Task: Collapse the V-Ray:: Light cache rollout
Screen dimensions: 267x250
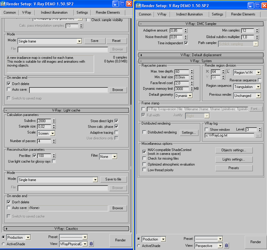Action: (x=66, y=110)
